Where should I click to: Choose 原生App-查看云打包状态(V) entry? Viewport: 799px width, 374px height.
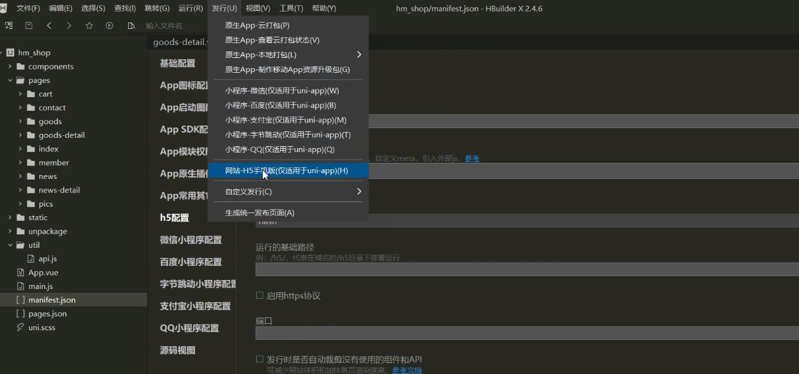[x=288, y=40]
